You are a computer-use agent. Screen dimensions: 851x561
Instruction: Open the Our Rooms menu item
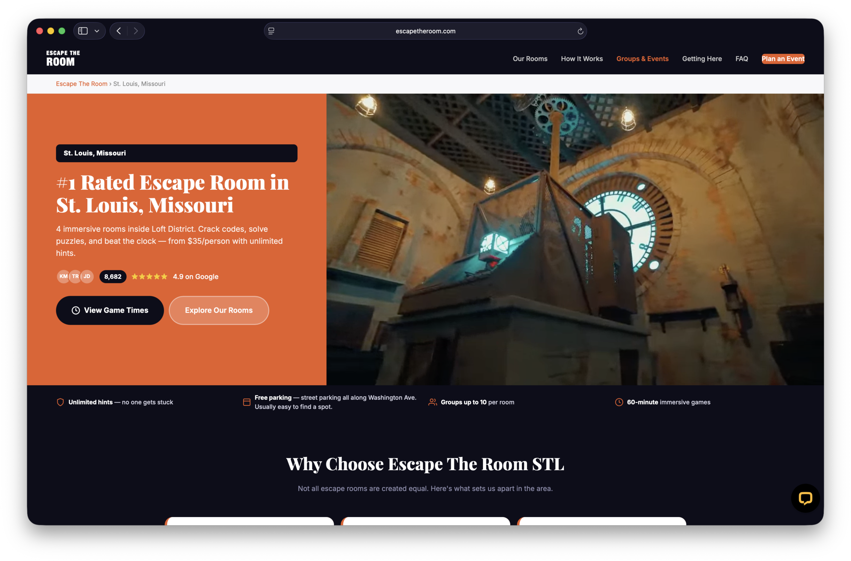point(530,59)
